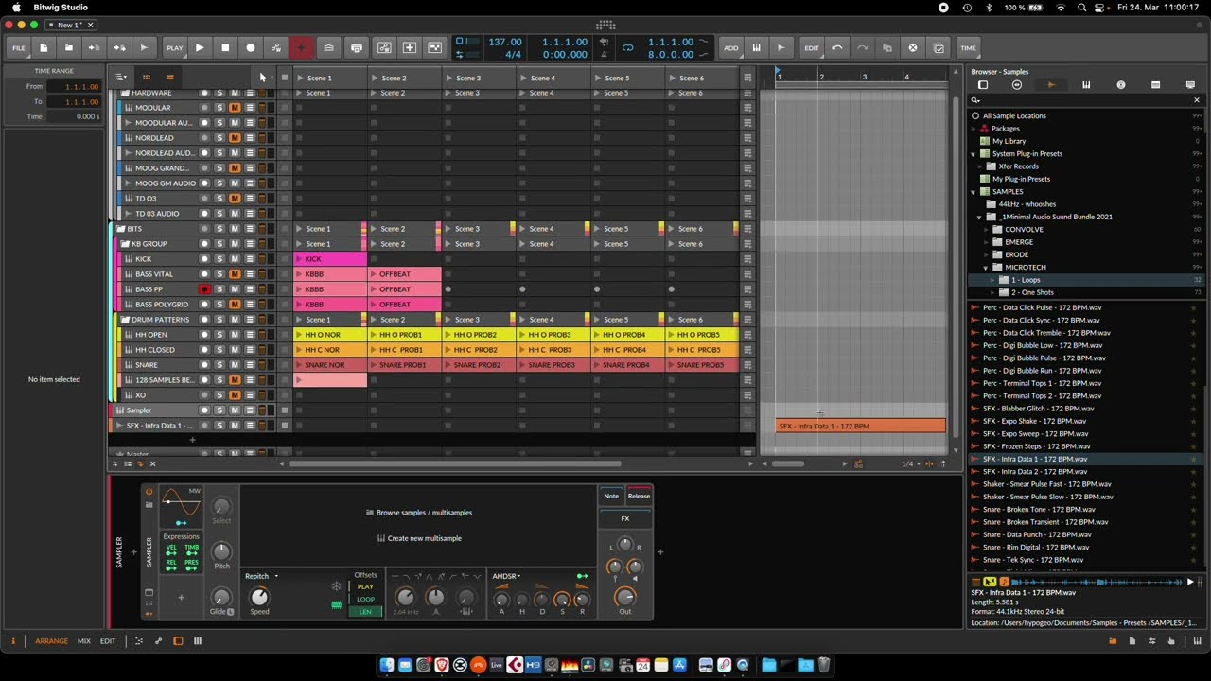Image resolution: width=1211 pixels, height=681 pixels.
Task: Switch to the MIX view
Action: coord(84,641)
